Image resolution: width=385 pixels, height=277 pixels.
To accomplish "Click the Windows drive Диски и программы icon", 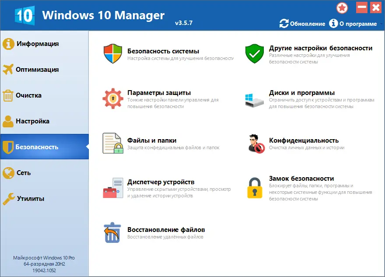I will click(x=254, y=100).
